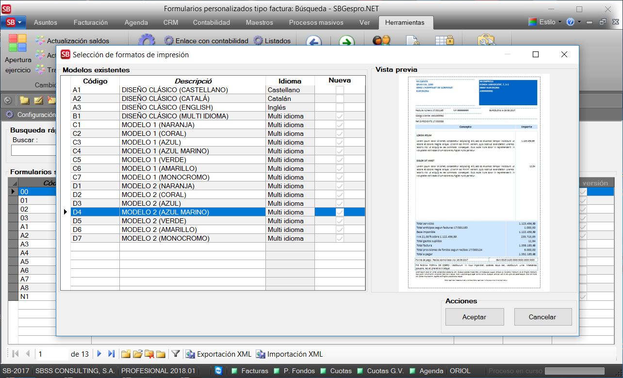The width and height of the screenshot is (623, 378).
Task: Click the Apertura ejercicio colored squares icon
Action: (17, 43)
